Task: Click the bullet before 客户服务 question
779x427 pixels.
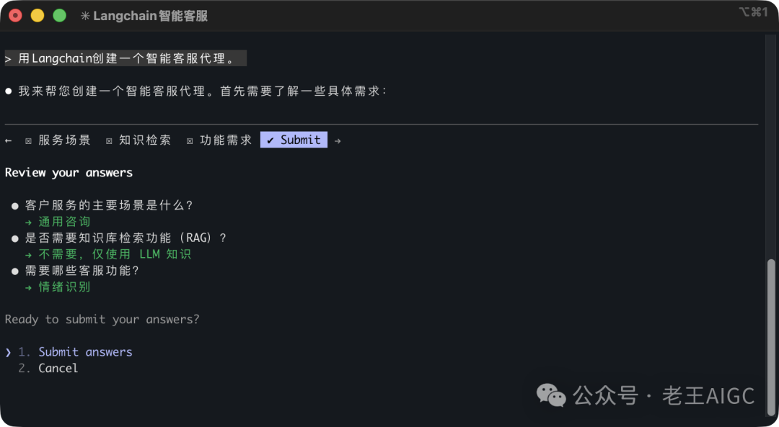Action: point(14,204)
